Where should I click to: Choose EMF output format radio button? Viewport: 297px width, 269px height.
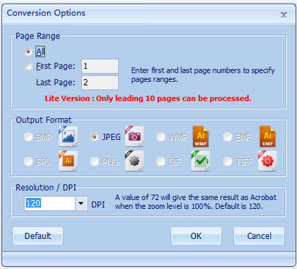[227, 137]
